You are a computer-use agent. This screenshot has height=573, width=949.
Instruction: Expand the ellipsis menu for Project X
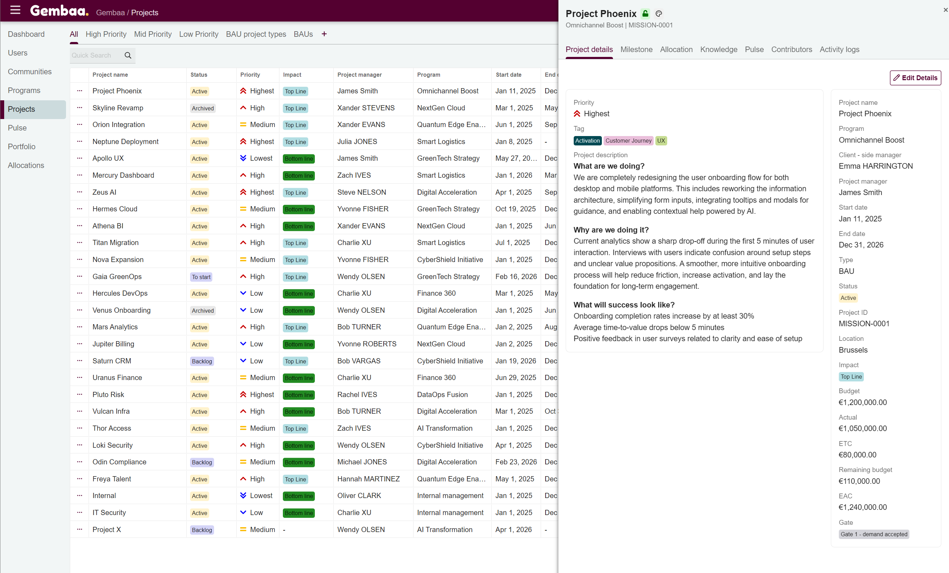(x=79, y=530)
